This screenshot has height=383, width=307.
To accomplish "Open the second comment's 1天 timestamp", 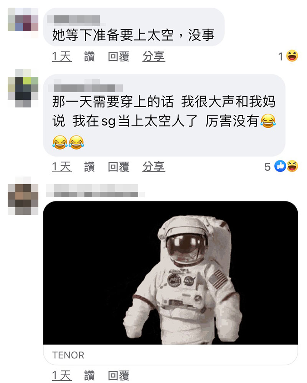I will (x=62, y=167).
